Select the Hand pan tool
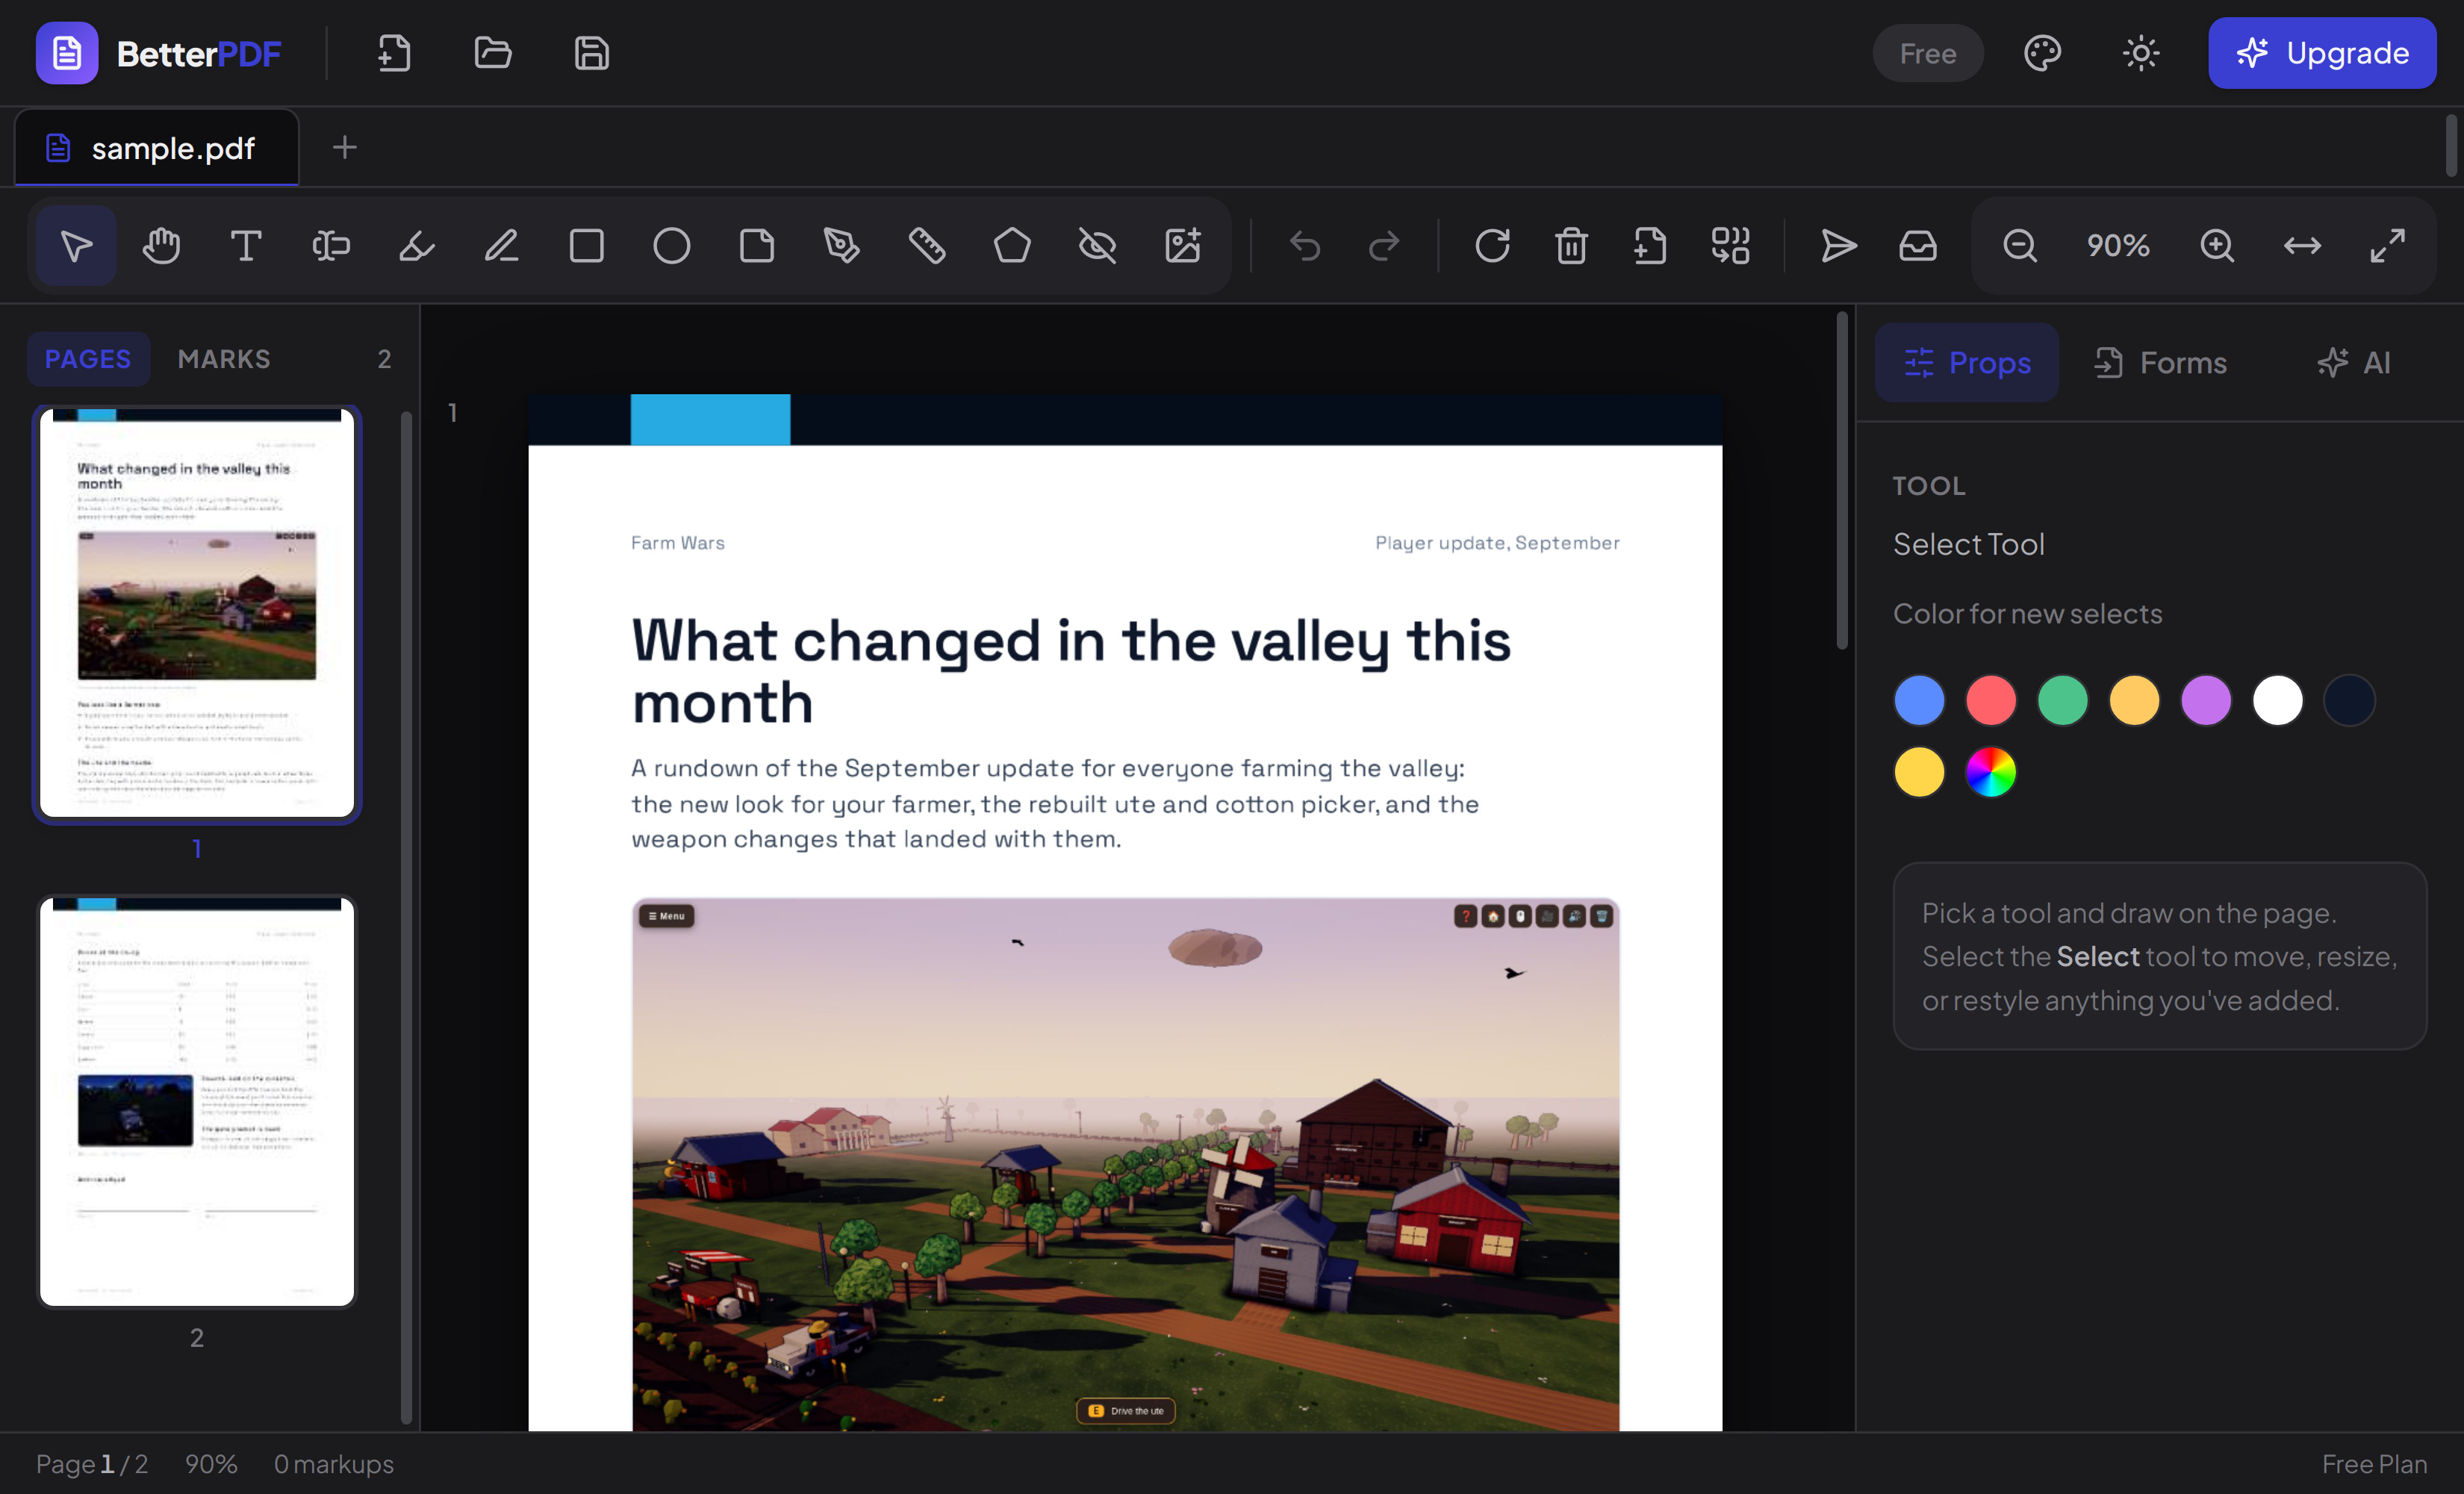Image resolution: width=2464 pixels, height=1494 pixels. 161,246
